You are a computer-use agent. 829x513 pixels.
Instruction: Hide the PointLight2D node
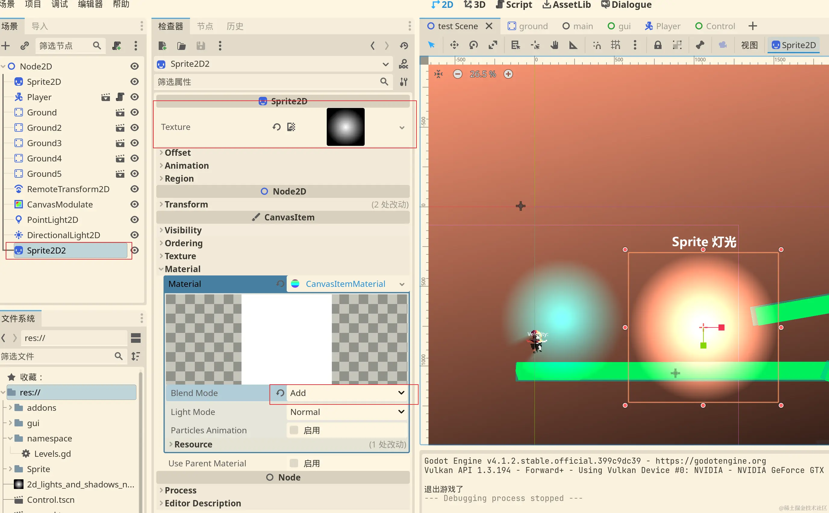[x=135, y=220]
